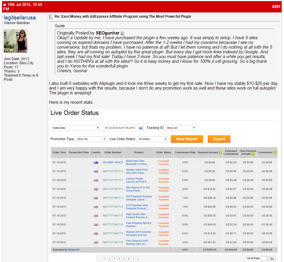The width and height of the screenshot is (284, 262).
Task: Click the UK flag for order 68277377417111
Action: [96, 171]
